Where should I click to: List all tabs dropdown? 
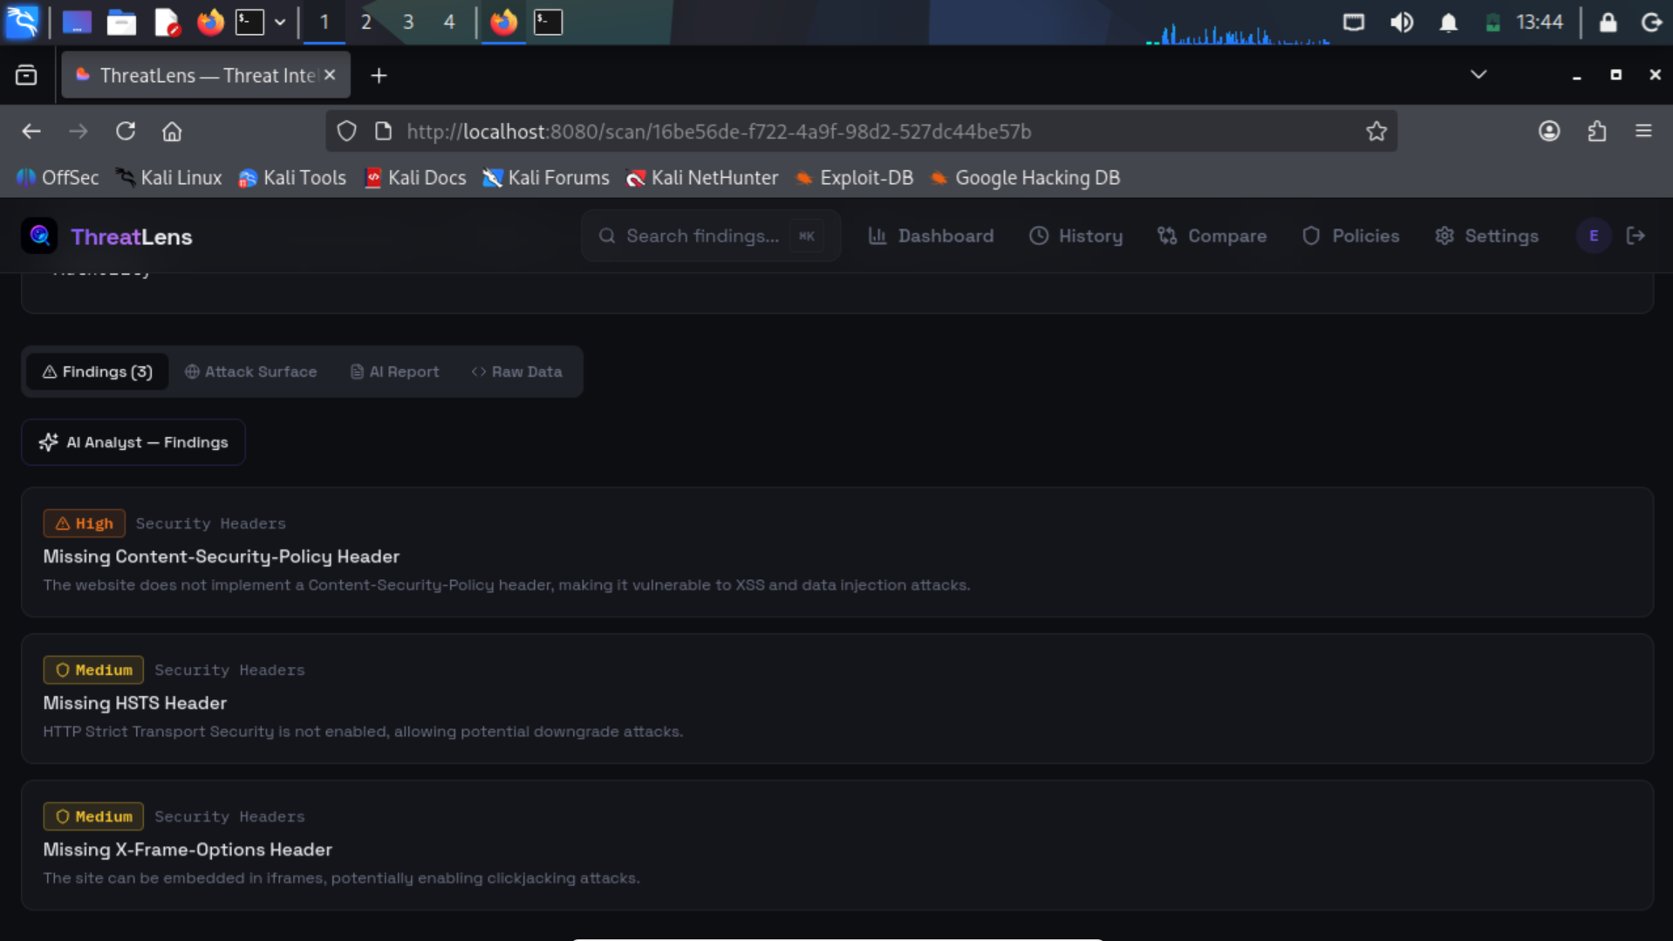(1478, 75)
